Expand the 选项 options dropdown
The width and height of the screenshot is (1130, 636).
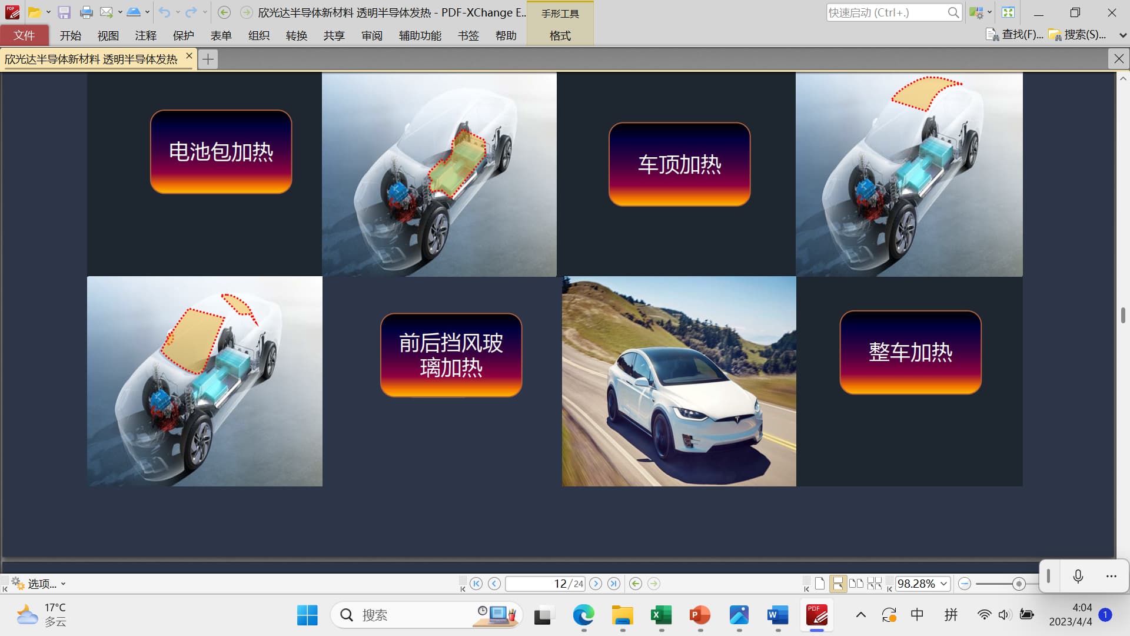pos(63,584)
